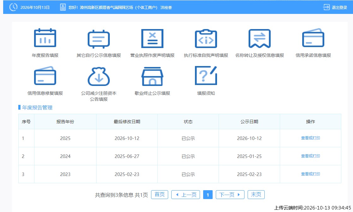Open 年度报告填报 calendar icon
The height and width of the screenshot is (212, 353).
(45, 38)
